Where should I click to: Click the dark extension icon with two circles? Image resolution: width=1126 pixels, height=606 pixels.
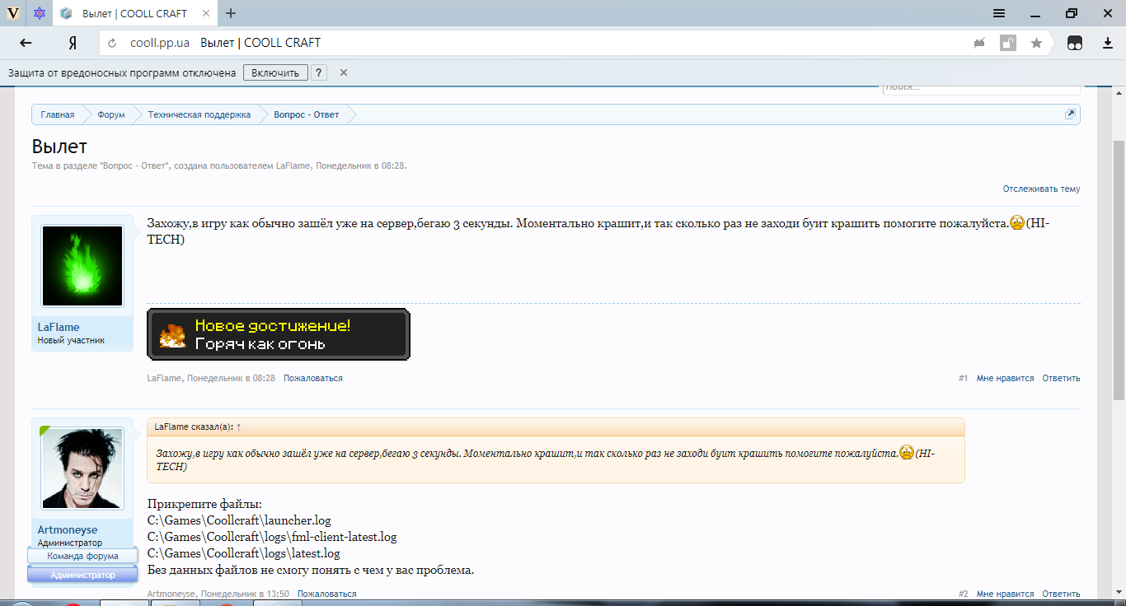[x=1074, y=43]
